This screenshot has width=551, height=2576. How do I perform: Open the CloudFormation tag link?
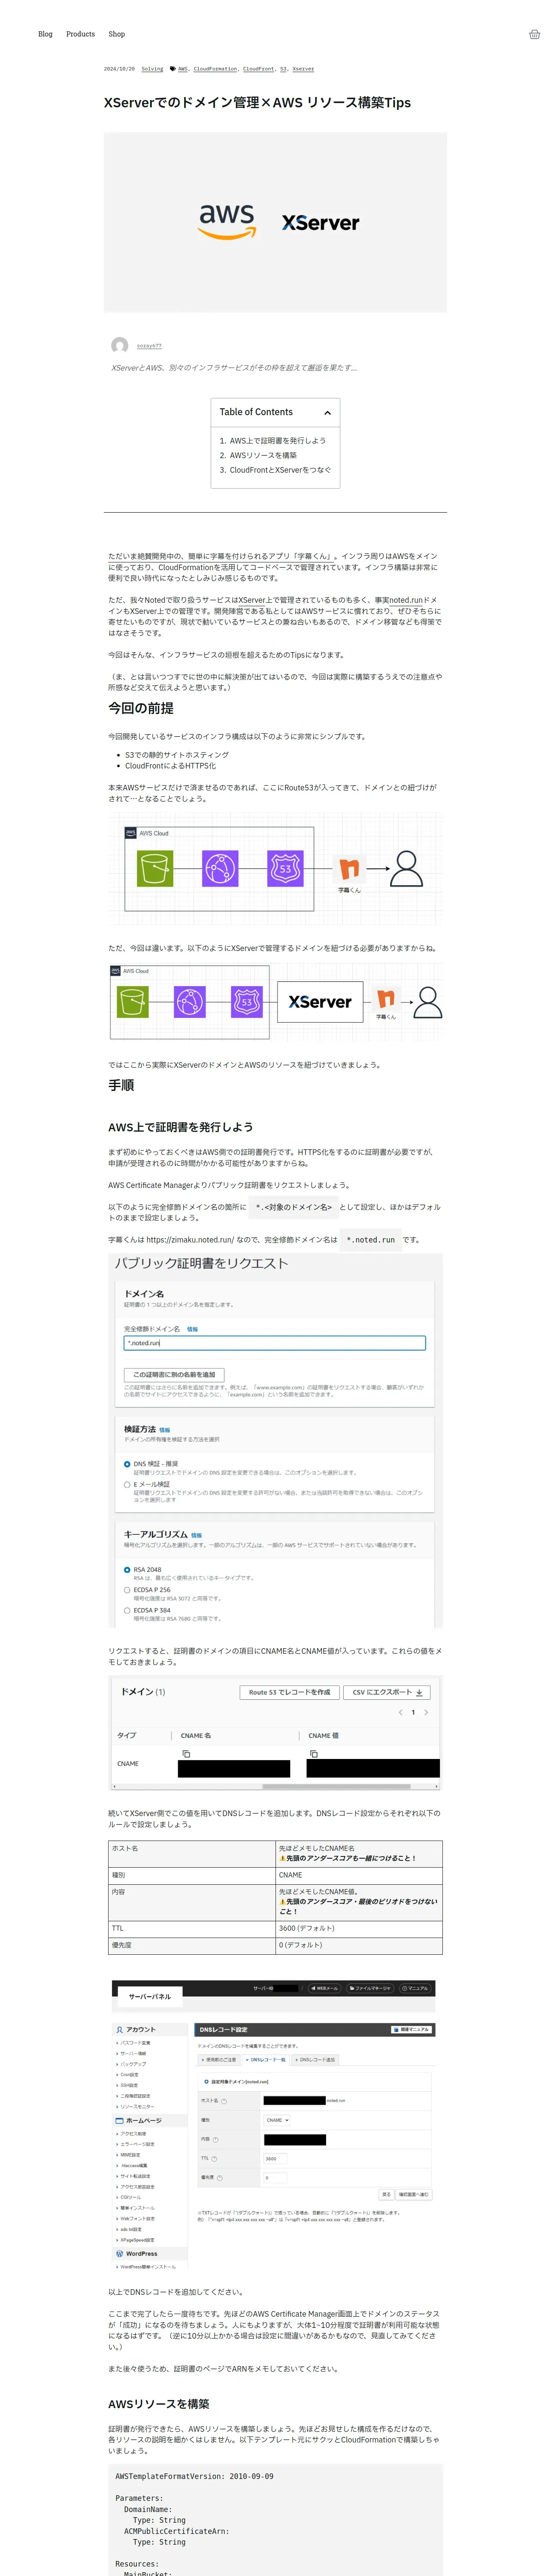(215, 69)
